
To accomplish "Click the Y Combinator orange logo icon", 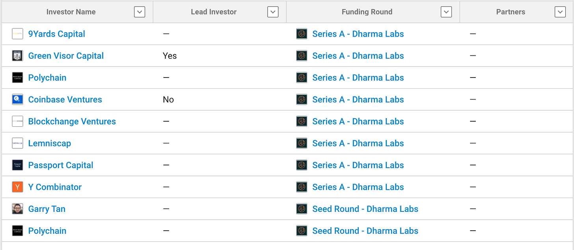I will tap(18, 187).
